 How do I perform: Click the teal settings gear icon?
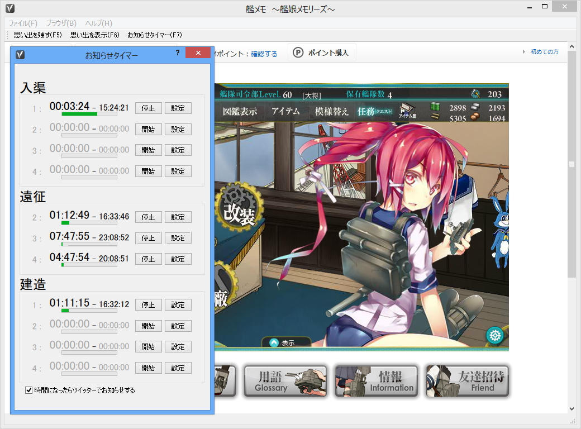(495, 336)
